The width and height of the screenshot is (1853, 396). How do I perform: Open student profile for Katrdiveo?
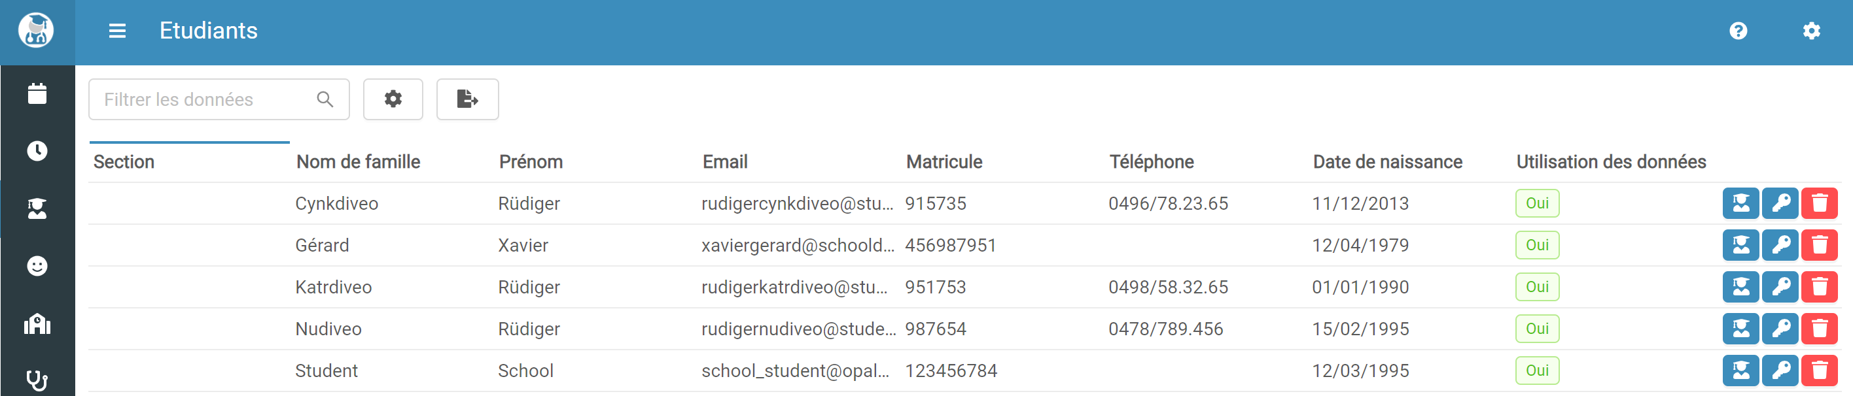pos(1740,287)
